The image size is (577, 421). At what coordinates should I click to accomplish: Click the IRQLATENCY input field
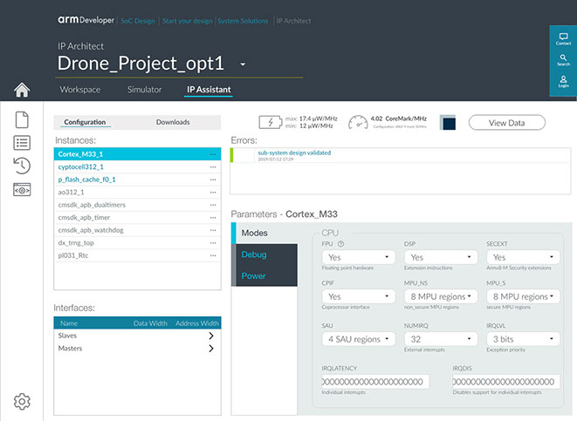(375, 382)
